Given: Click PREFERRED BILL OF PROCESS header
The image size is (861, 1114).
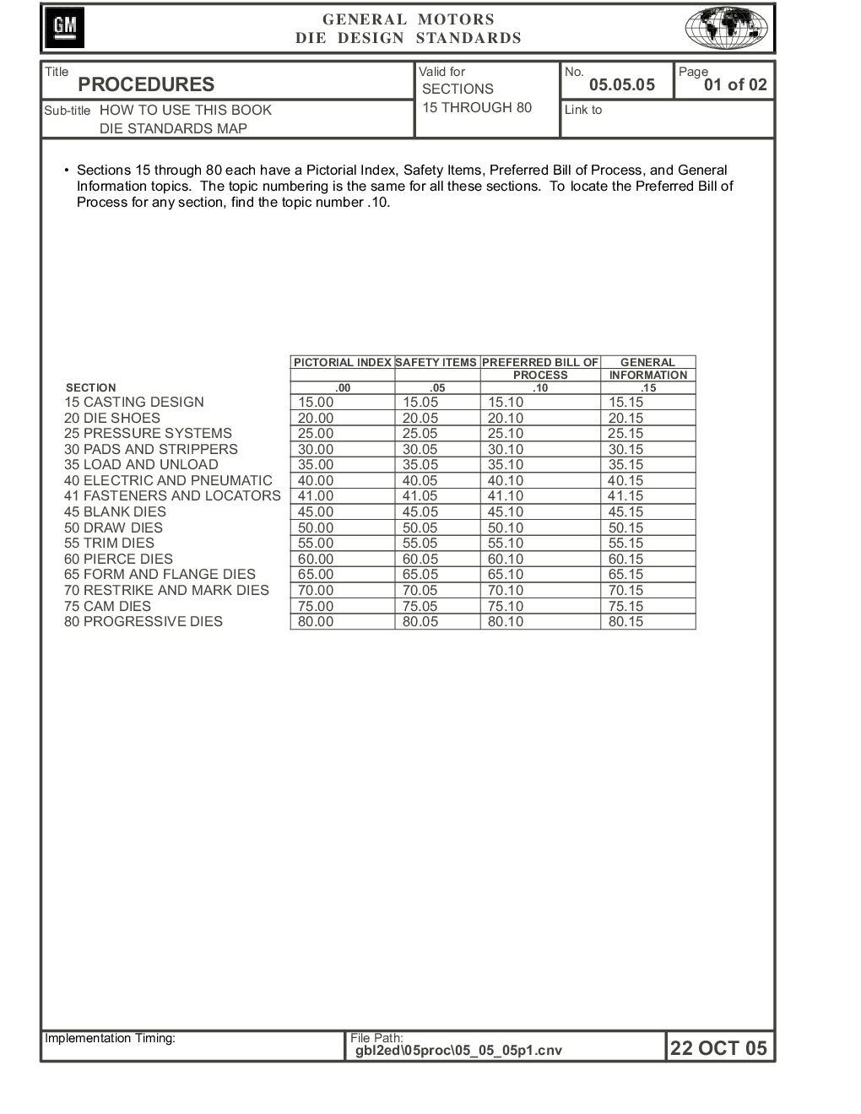Looking at the screenshot, I should 540,369.
